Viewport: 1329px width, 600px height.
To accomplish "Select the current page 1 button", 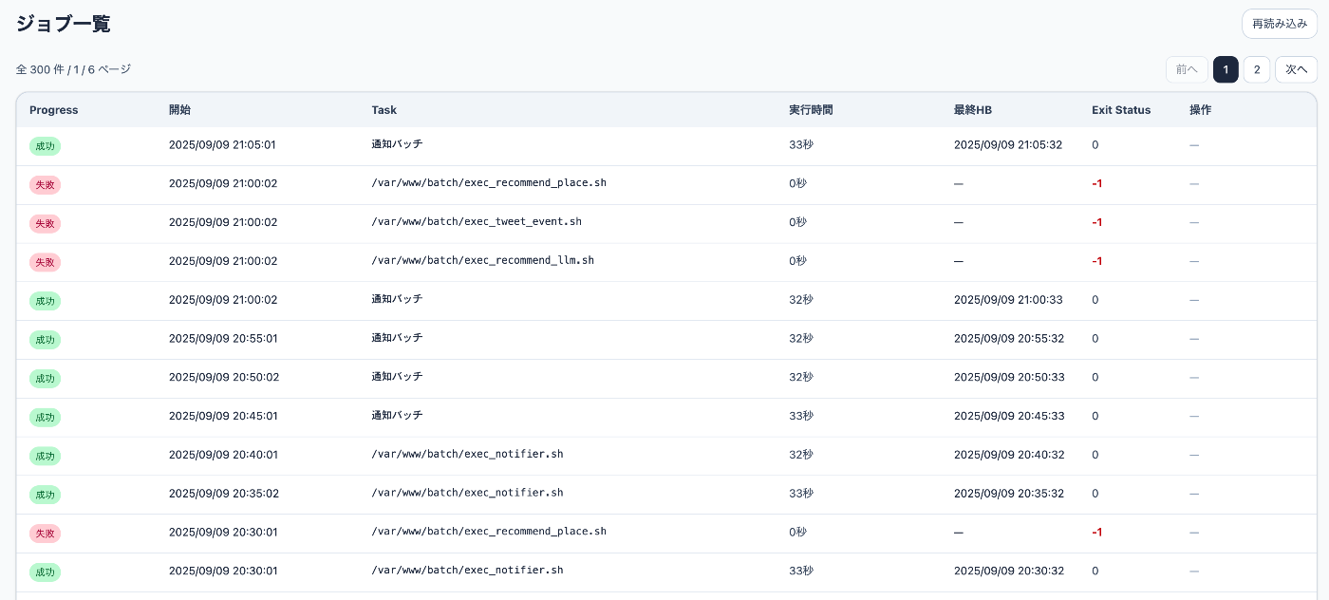I will [1226, 69].
